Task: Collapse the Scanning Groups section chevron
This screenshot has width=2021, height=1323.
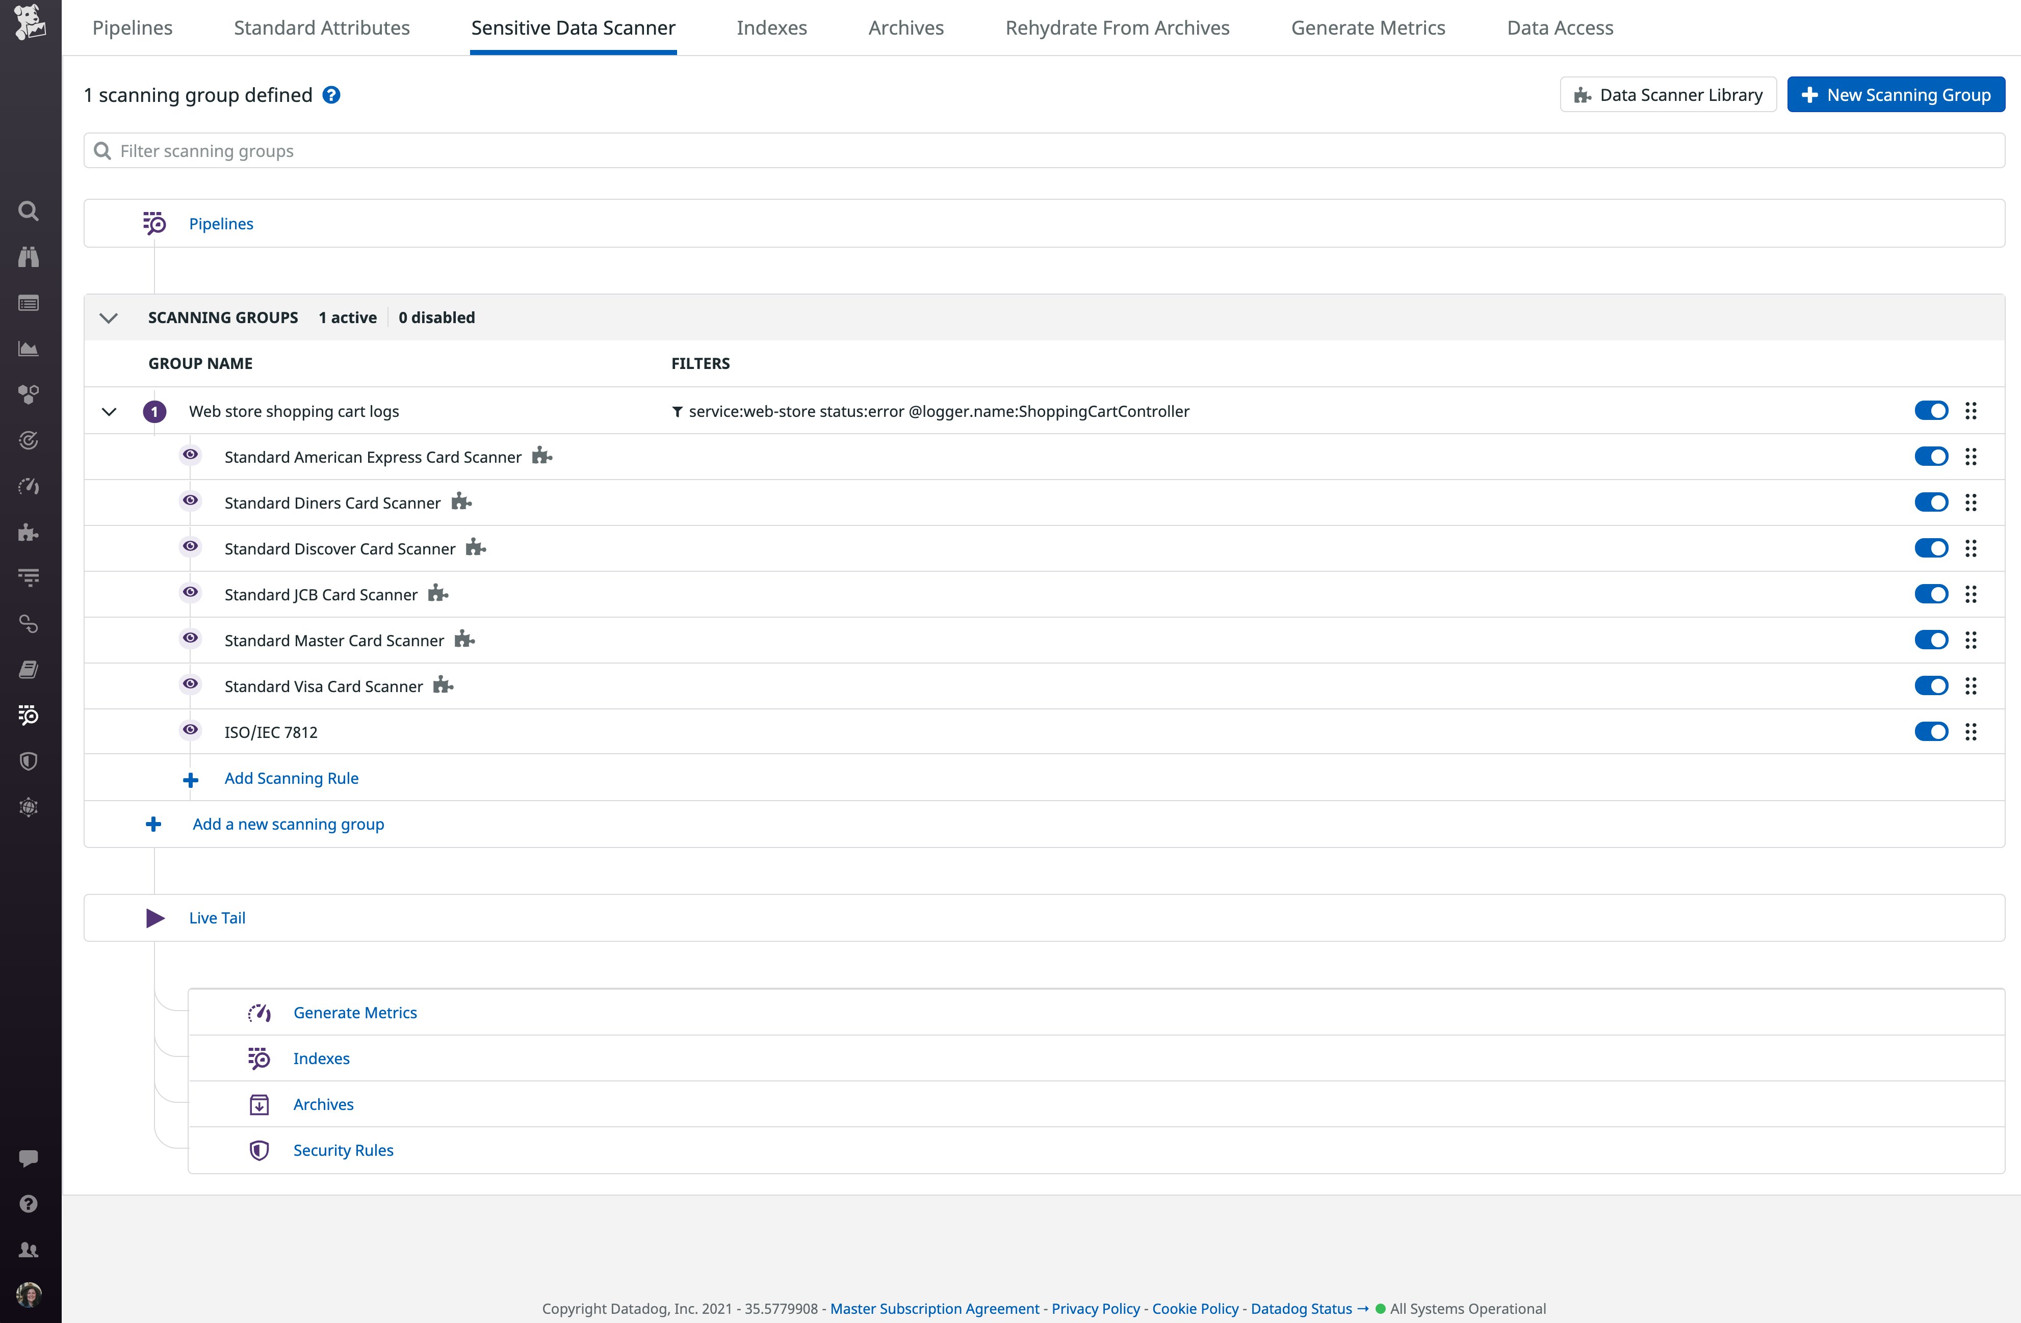Action: [x=109, y=317]
